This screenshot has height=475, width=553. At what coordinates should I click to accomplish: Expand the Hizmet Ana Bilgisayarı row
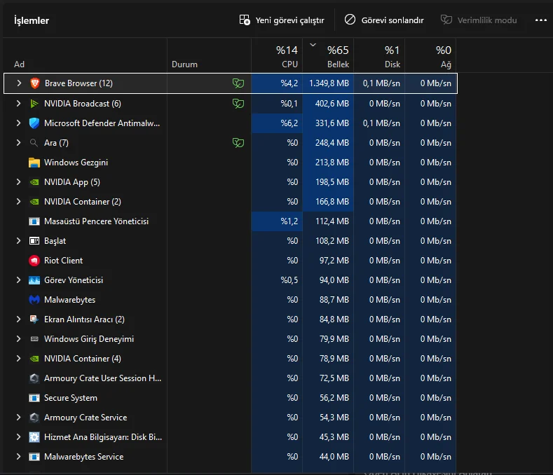[18, 437]
